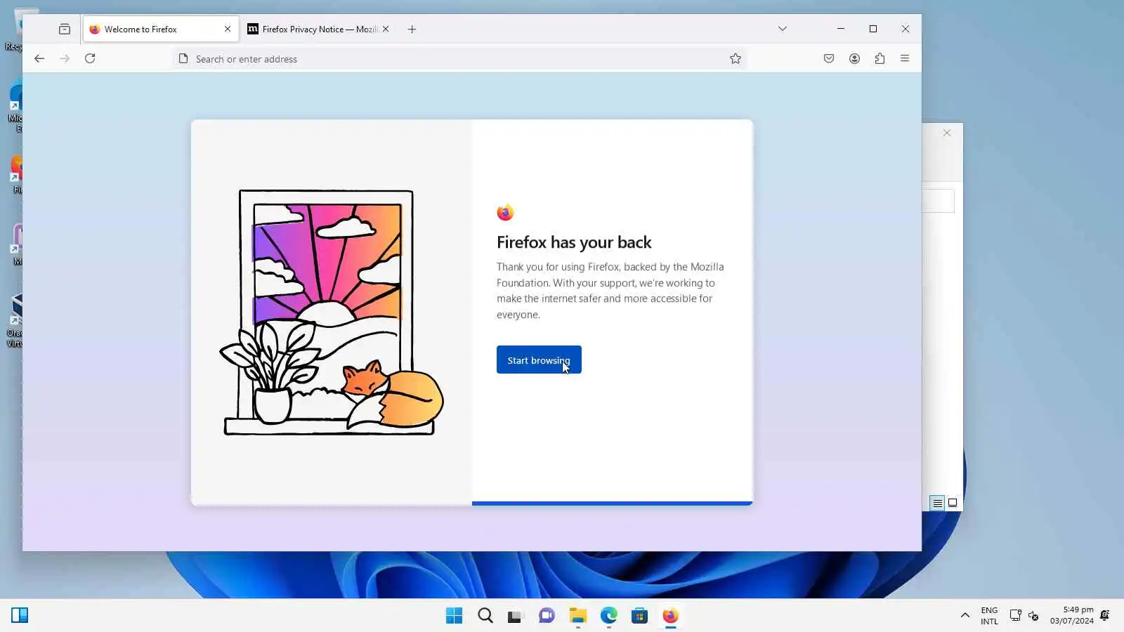This screenshot has width=1124, height=632.
Task: Maximize the Firefox window
Action: click(873, 29)
